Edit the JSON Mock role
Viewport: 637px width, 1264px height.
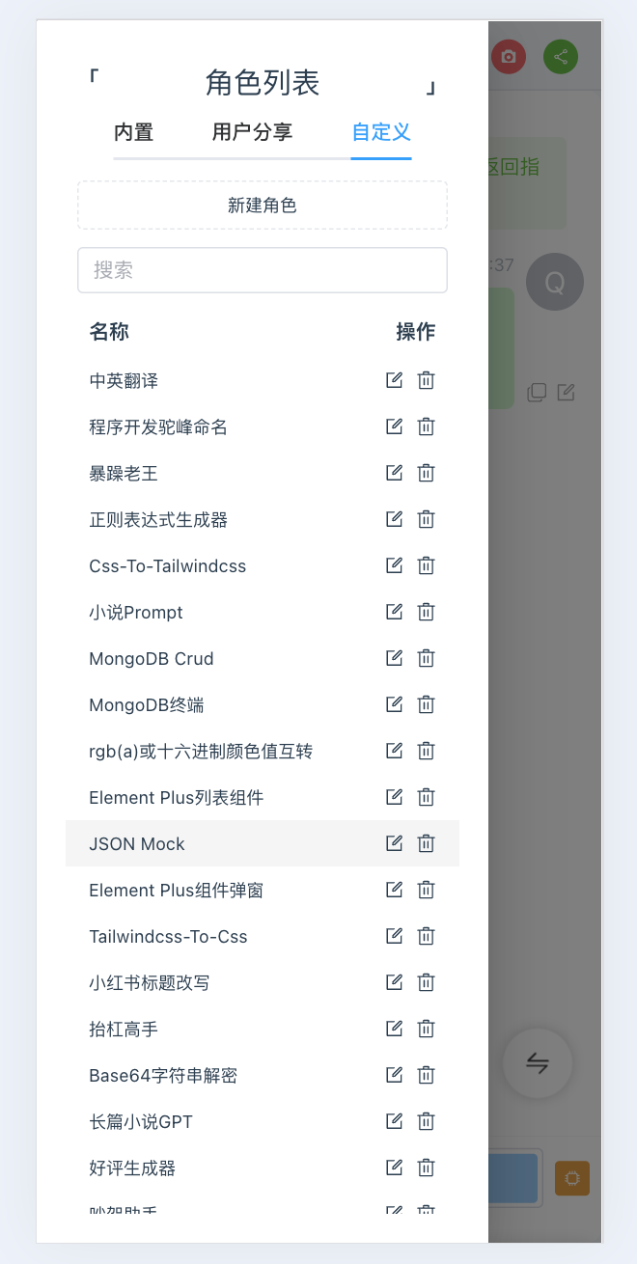(x=394, y=842)
